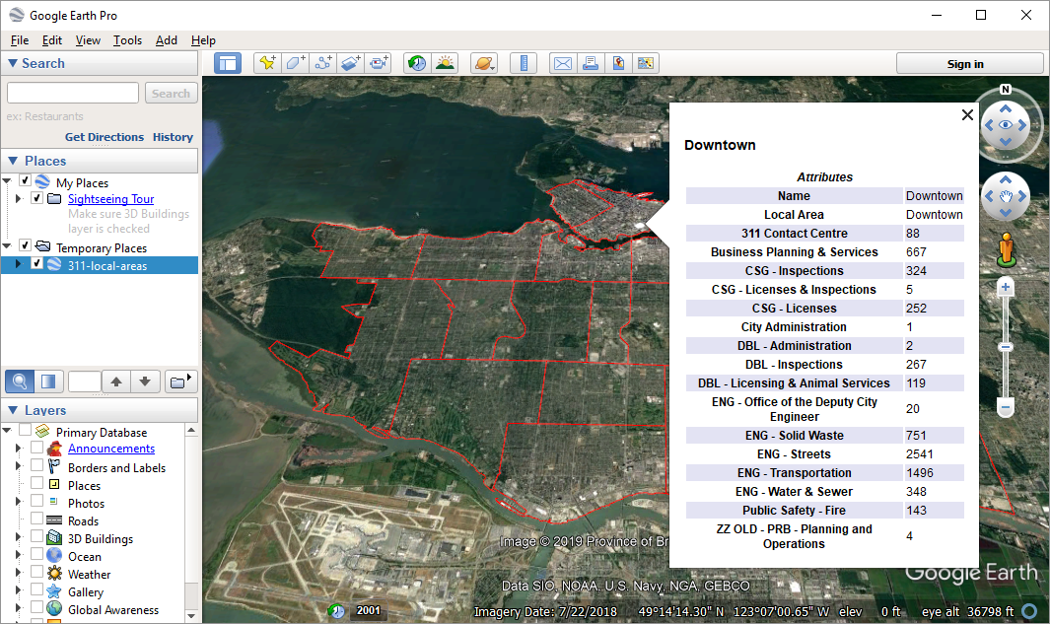Image resolution: width=1050 pixels, height=624 pixels.
Task: Add a path from the toolbar
Action: (x=322, y=64)
